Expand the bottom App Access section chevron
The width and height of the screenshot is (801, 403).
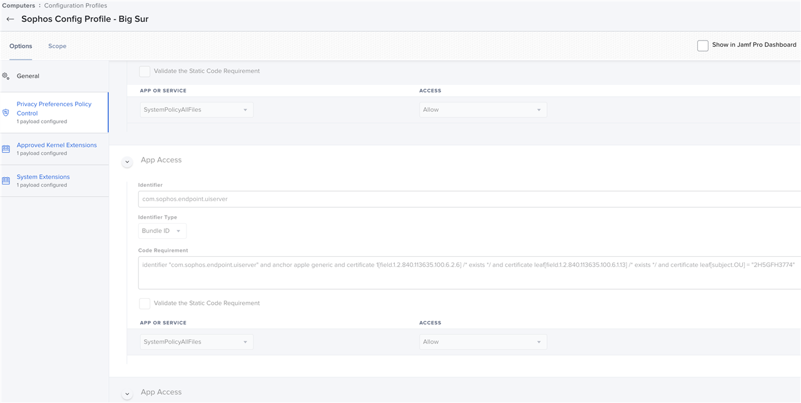pyautogui.click(x=127, y=394)
